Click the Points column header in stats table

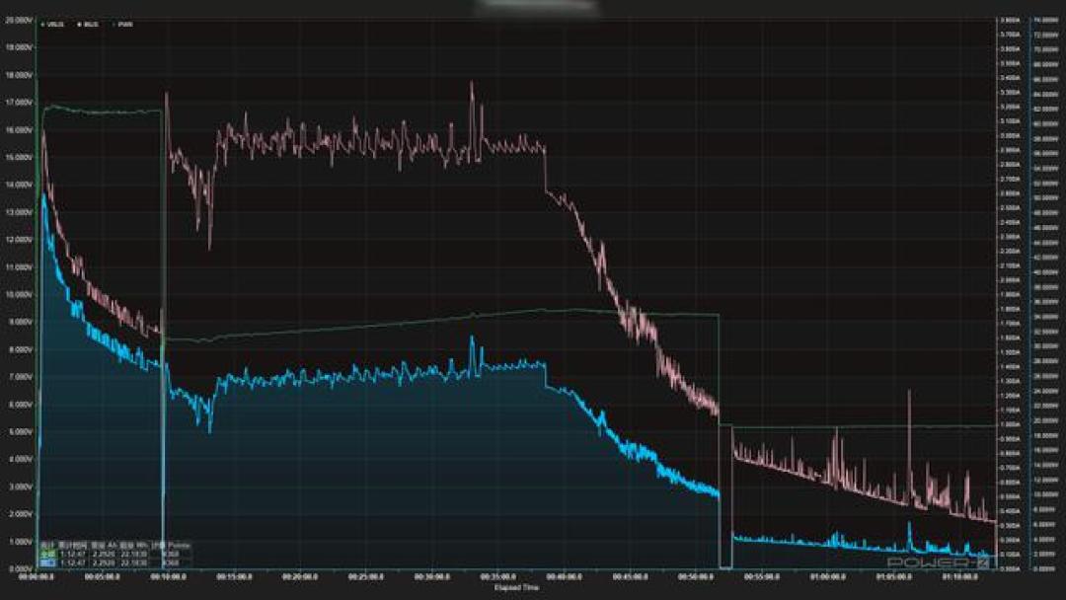(180, 545)
